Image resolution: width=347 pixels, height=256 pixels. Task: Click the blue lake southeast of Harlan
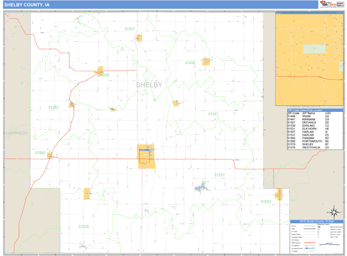click(x=202, y=186)
